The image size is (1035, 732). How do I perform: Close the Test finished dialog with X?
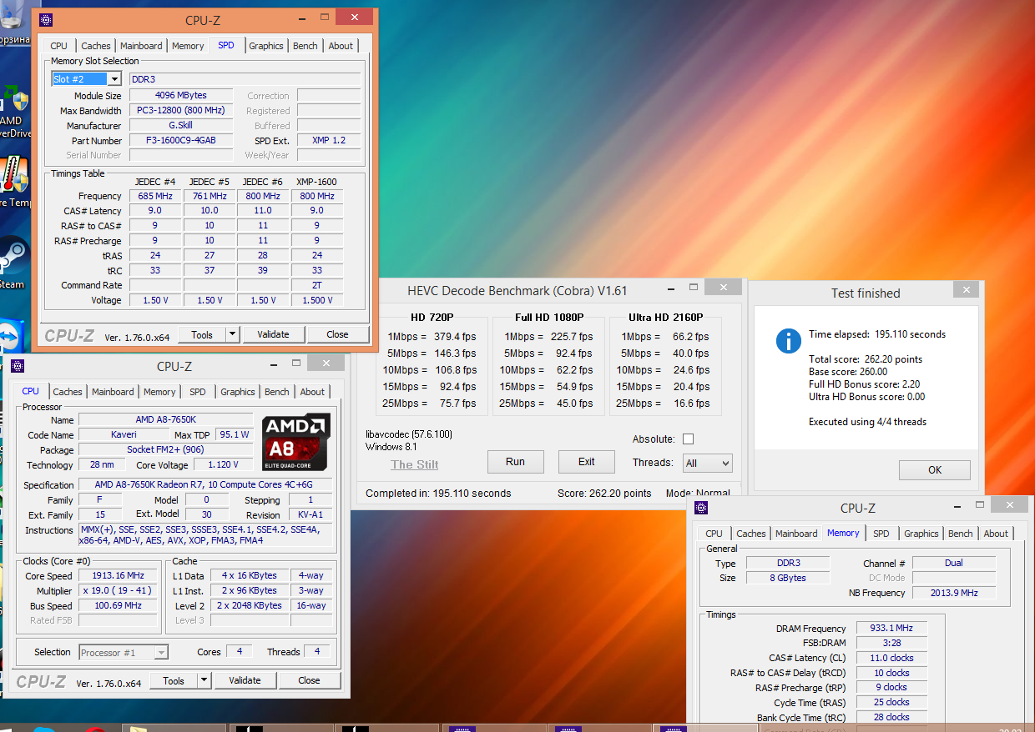tap(967, 290)
